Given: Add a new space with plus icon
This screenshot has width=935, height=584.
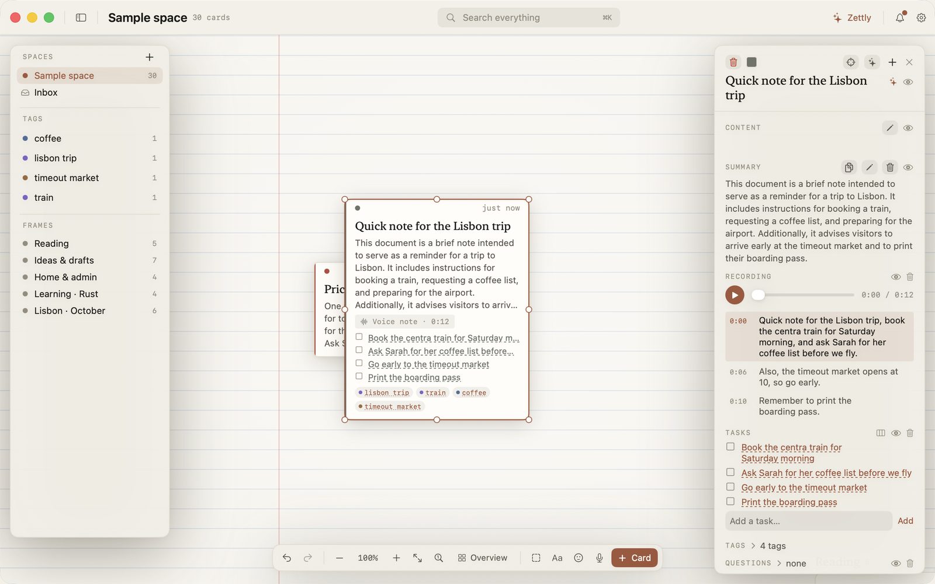Looking at the screenshot, I should pos(150,57).
